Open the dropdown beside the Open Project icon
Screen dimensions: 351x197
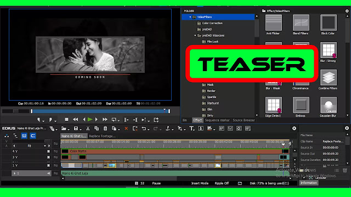68,129
